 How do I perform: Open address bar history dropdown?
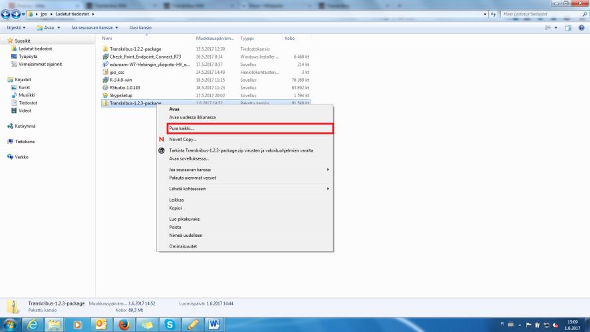(485, 14)
